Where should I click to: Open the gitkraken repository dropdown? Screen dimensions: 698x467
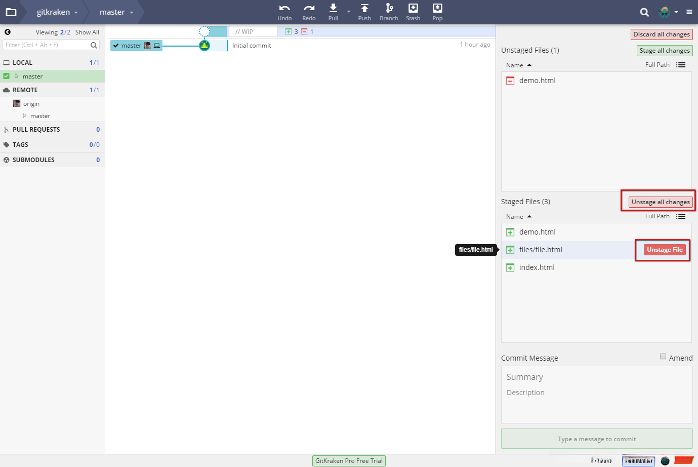57,12
